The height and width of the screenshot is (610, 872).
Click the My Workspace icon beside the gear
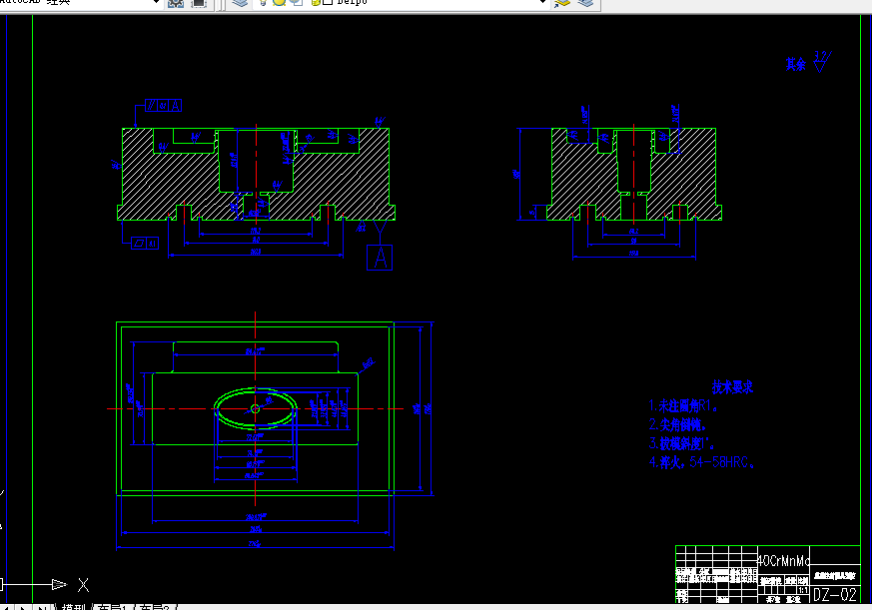coord(199,3)
